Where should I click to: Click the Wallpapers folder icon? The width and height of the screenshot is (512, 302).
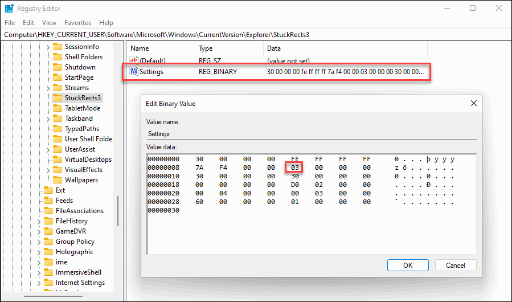(58, 180)
